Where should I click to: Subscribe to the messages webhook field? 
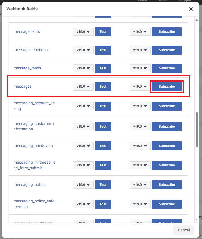coord(167,87)
